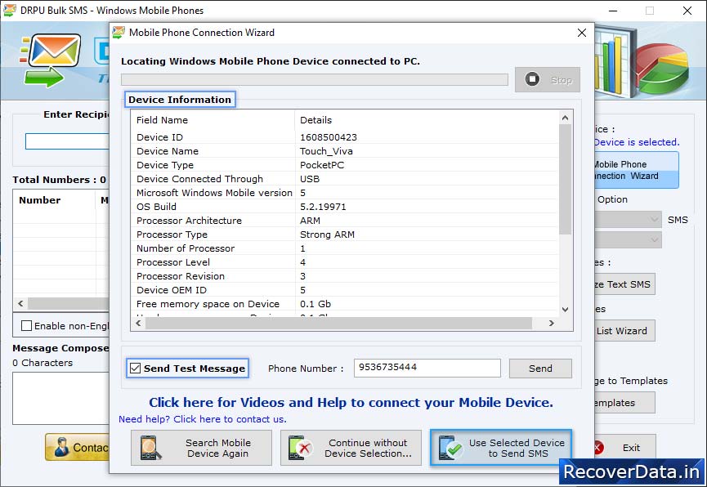Click the Continue without Device Selection button
Image resolution: width=707 pixels, height=487 pixels.
point(351,448)
